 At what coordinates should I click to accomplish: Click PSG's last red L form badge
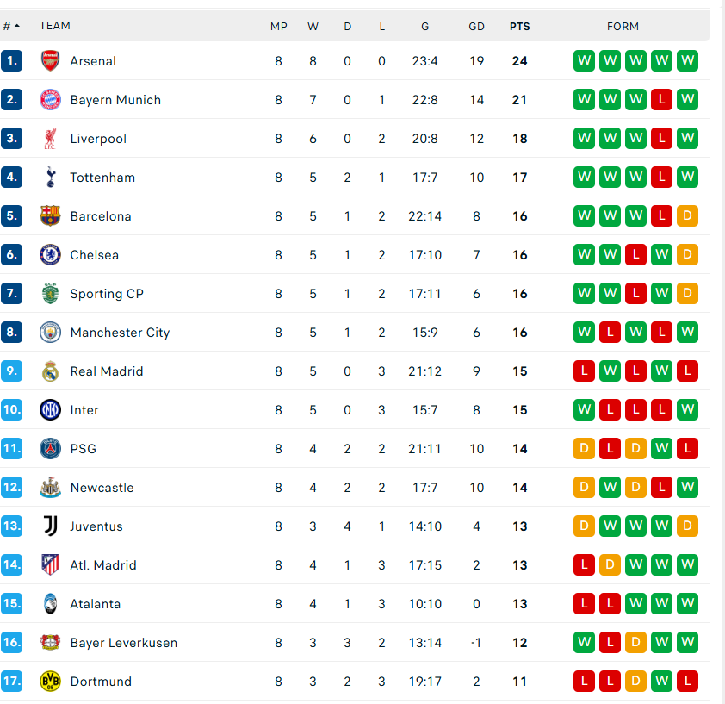pyautogui.click(x=687, y=449)
